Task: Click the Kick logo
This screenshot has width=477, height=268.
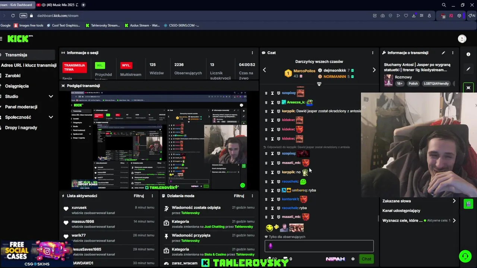Action: [x=20, y=39]
